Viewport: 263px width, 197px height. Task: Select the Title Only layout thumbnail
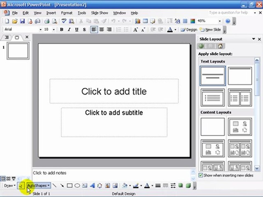point(240,76)
